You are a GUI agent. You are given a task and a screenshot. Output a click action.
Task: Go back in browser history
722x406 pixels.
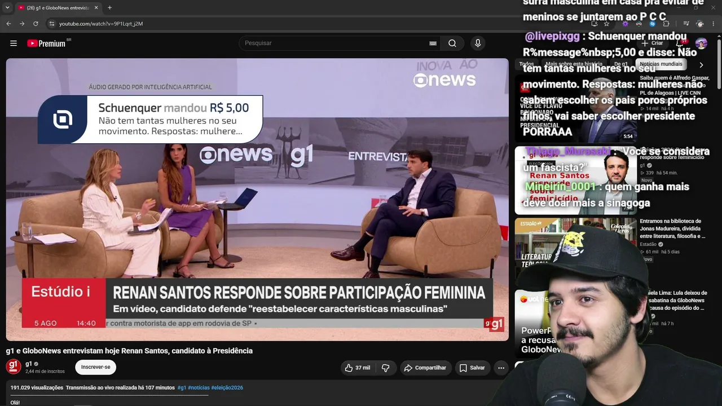8,24
